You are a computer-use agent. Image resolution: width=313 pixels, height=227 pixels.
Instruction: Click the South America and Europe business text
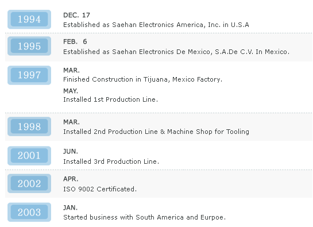(145, 217)
